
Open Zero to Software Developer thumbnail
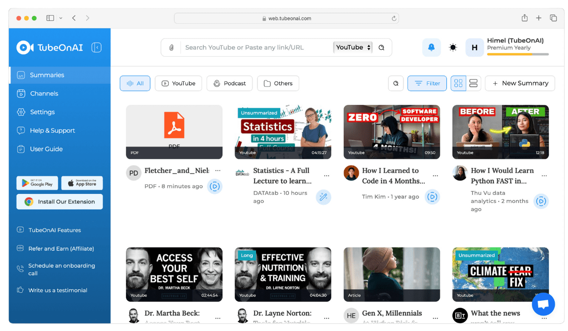(392, 132)
